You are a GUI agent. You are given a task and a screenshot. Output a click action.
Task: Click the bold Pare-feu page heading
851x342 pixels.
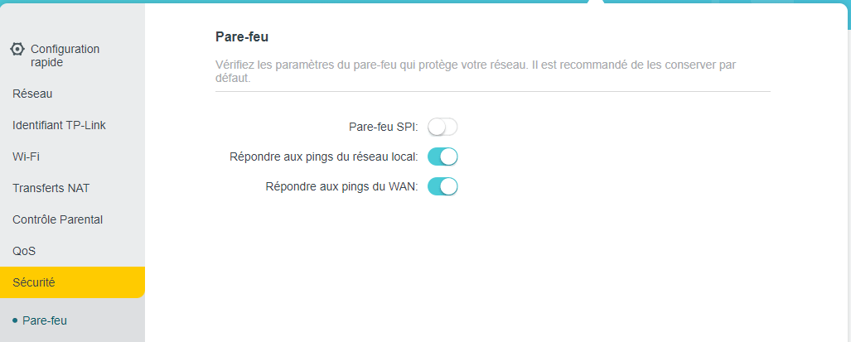[241, 36]
